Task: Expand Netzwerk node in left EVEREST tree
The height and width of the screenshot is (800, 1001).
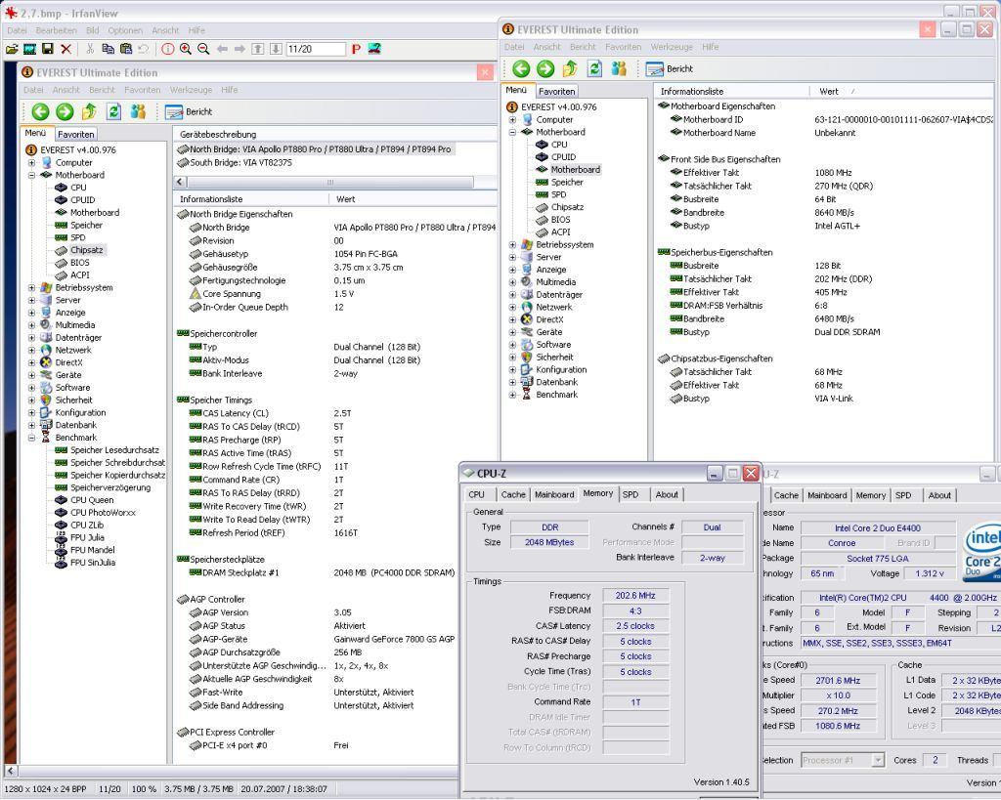Action: tap(31, 351)
